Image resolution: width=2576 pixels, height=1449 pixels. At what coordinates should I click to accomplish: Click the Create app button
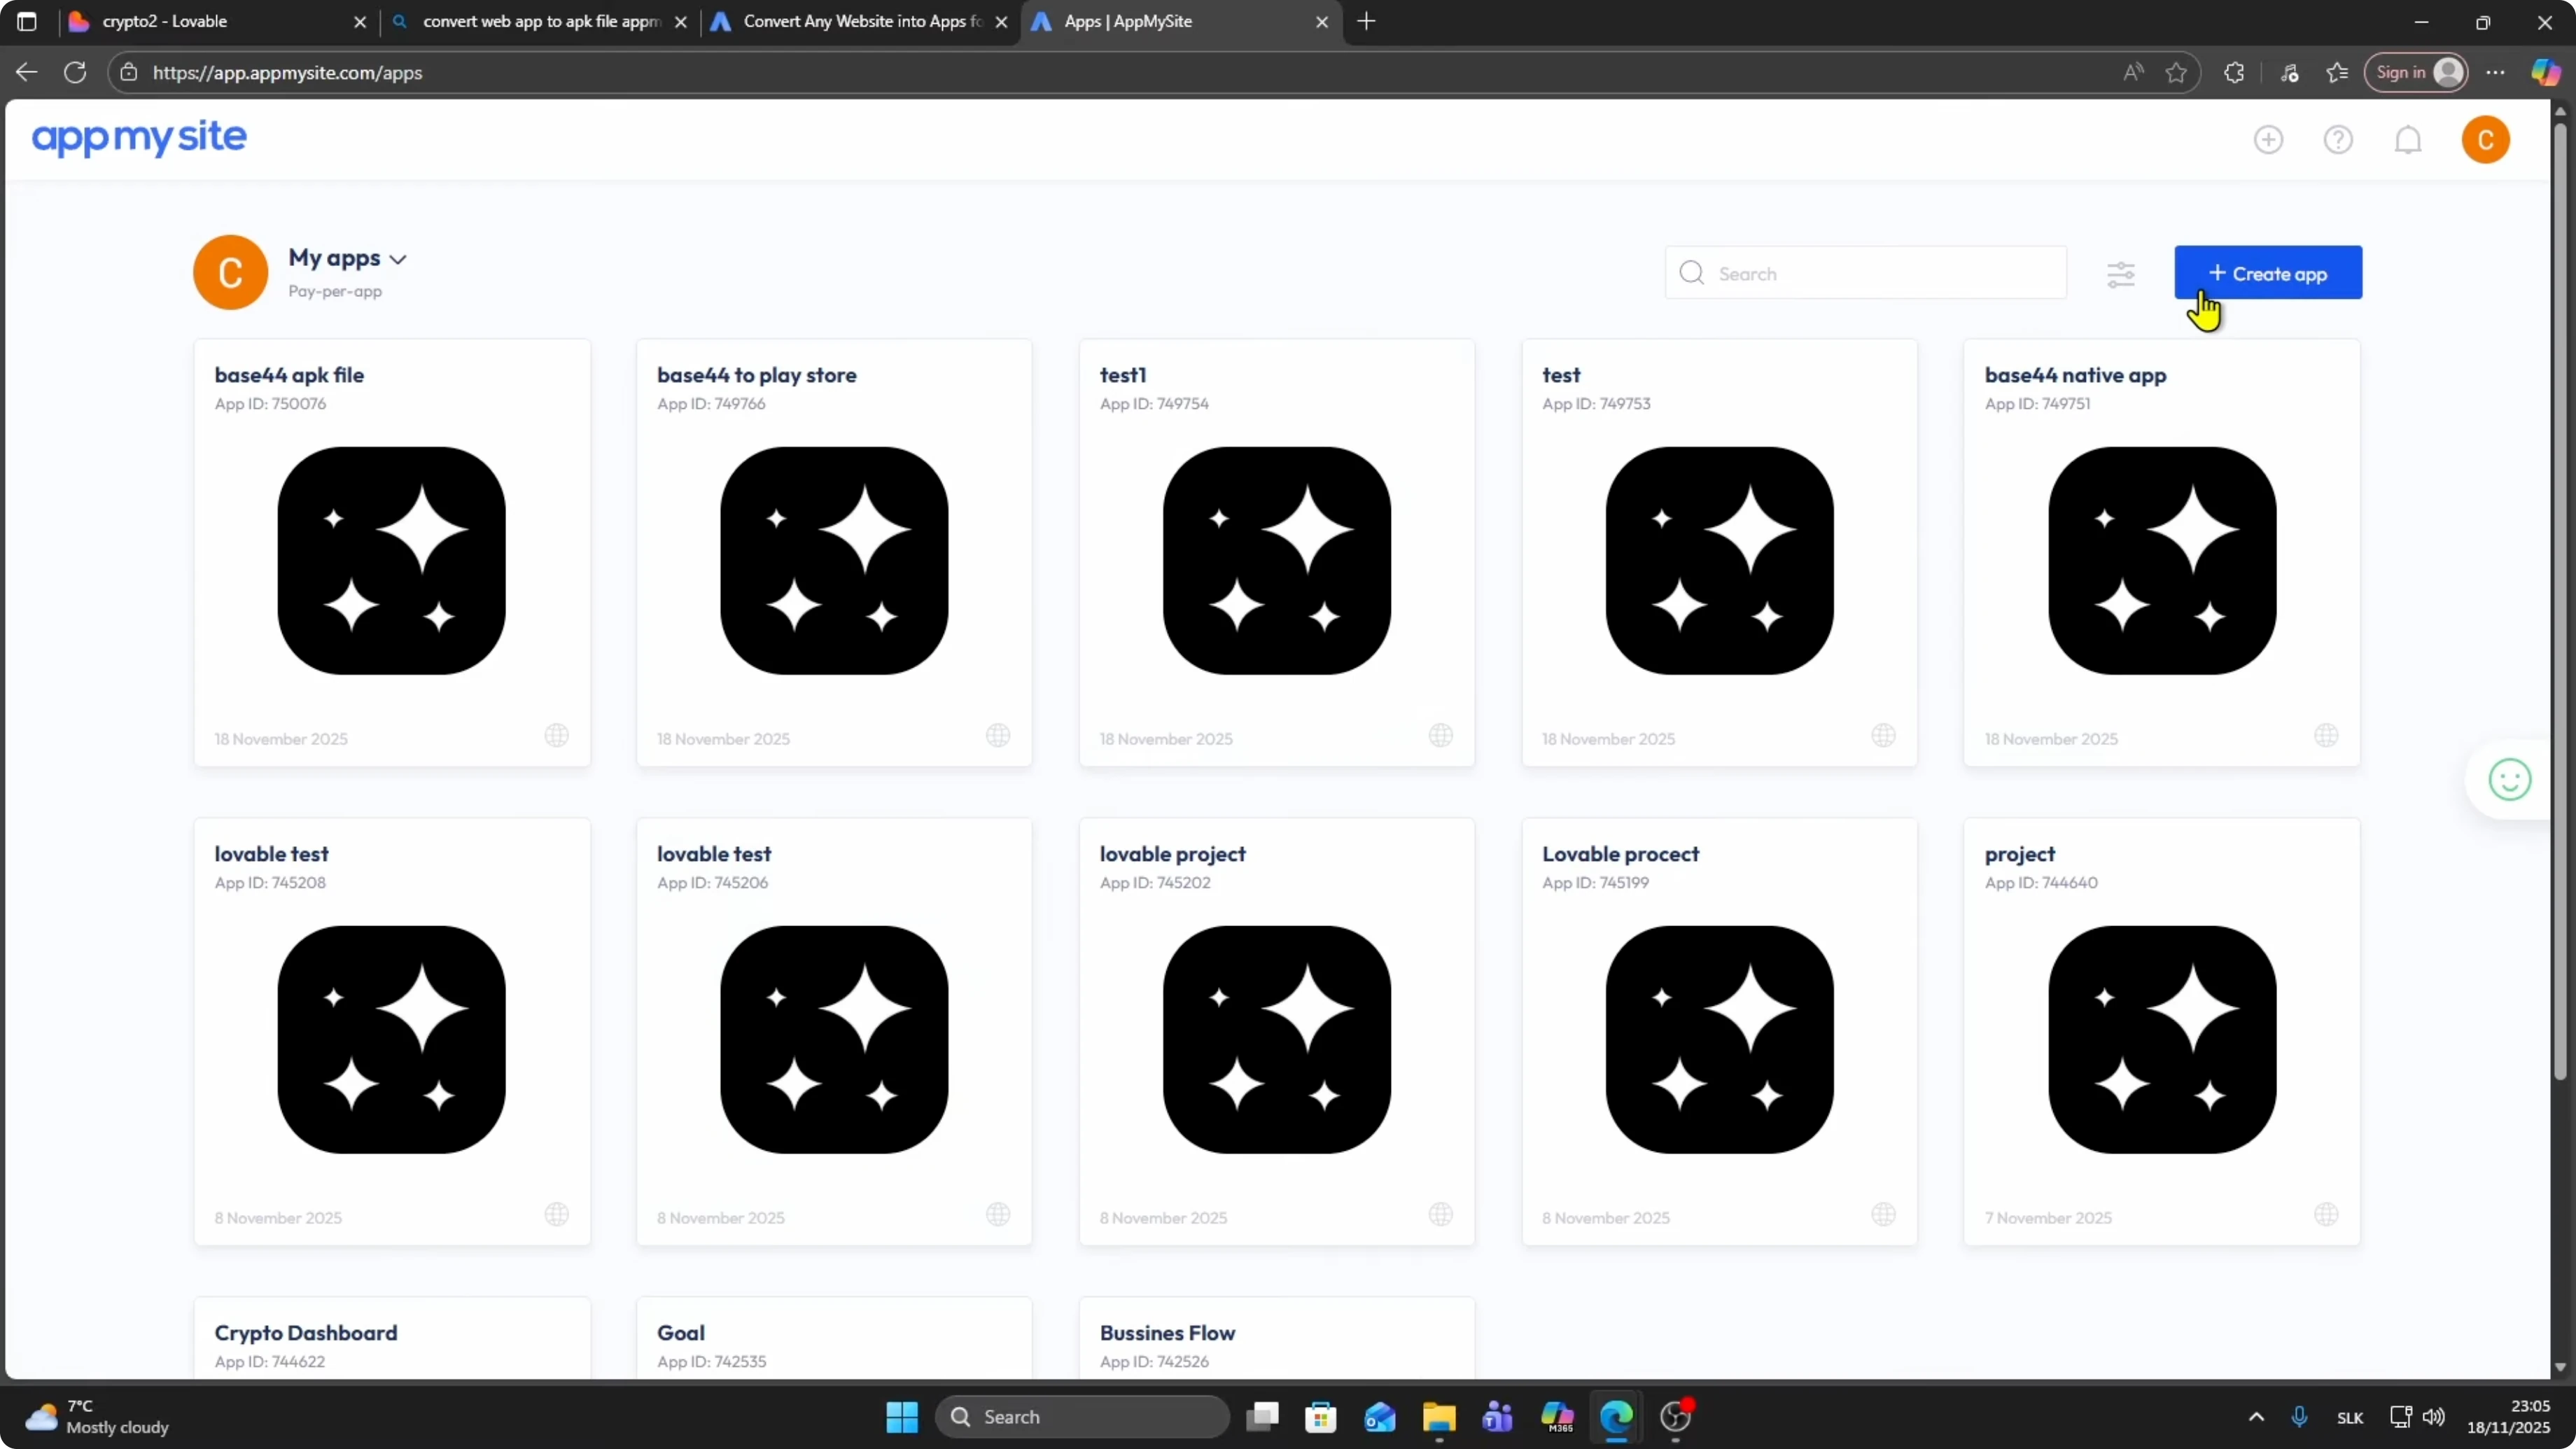click(x=2268, y=273)
